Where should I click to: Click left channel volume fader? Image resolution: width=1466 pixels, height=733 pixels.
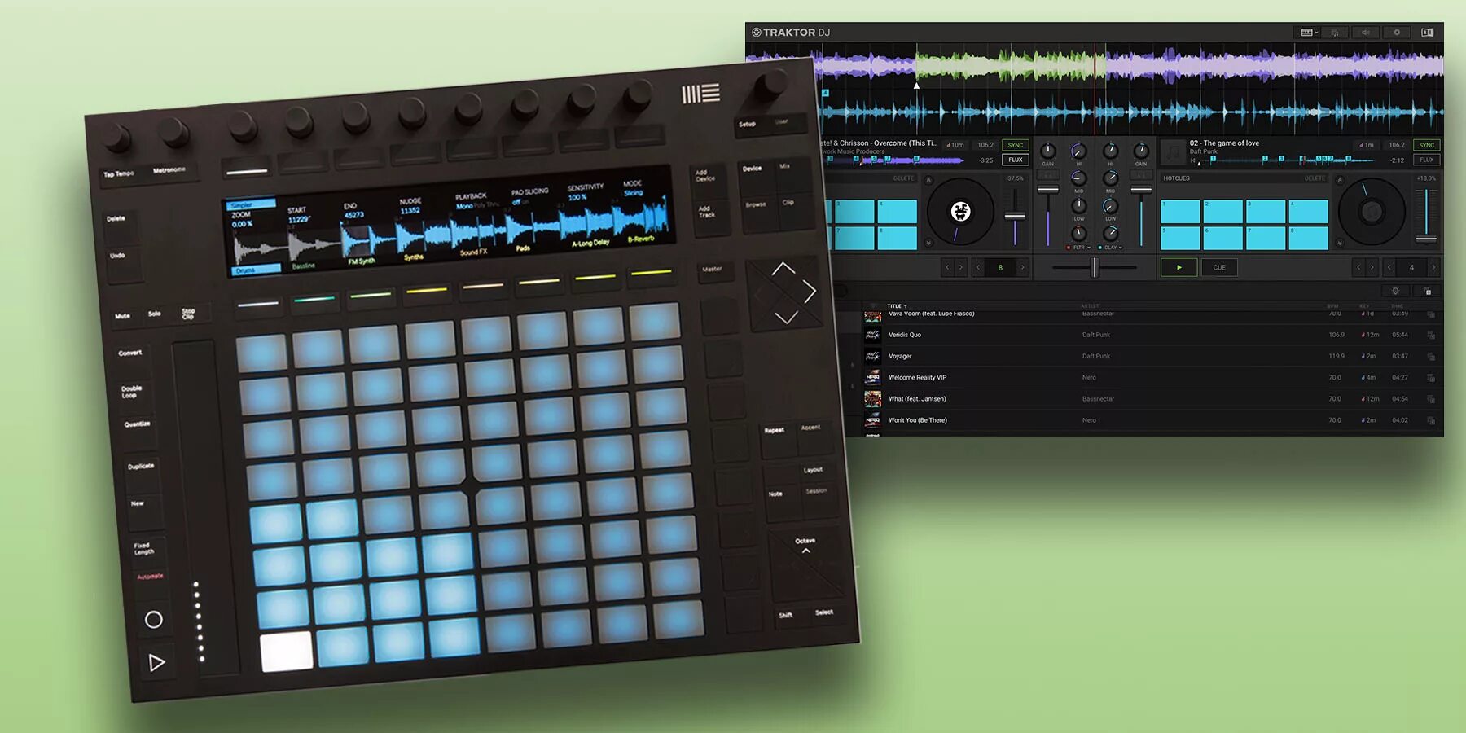[1048, 191]
